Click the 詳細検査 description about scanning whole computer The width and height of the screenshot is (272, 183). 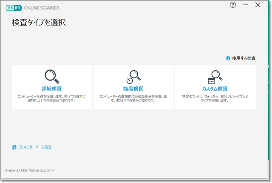(x=52, y=99)
